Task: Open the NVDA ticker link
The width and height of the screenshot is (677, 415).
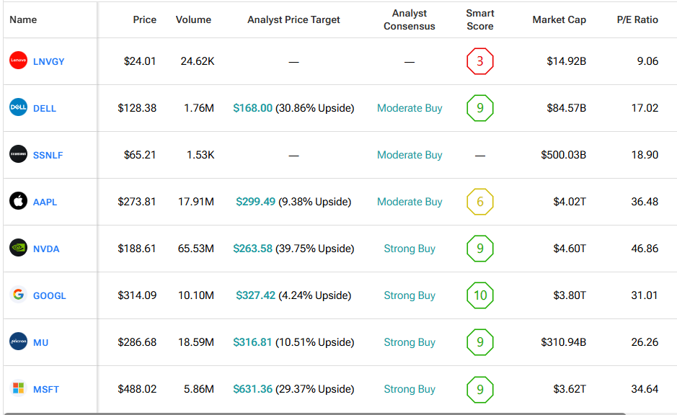Action: click(x=46, y=249)
